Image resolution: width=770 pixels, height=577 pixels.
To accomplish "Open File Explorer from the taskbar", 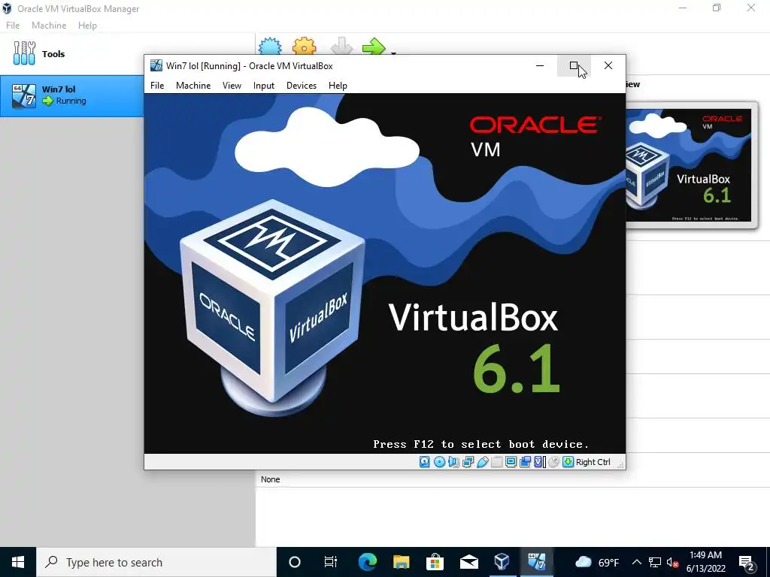I will [x=402, y=562].
